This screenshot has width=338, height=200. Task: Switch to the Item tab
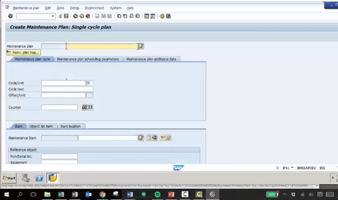coord(19,126)
